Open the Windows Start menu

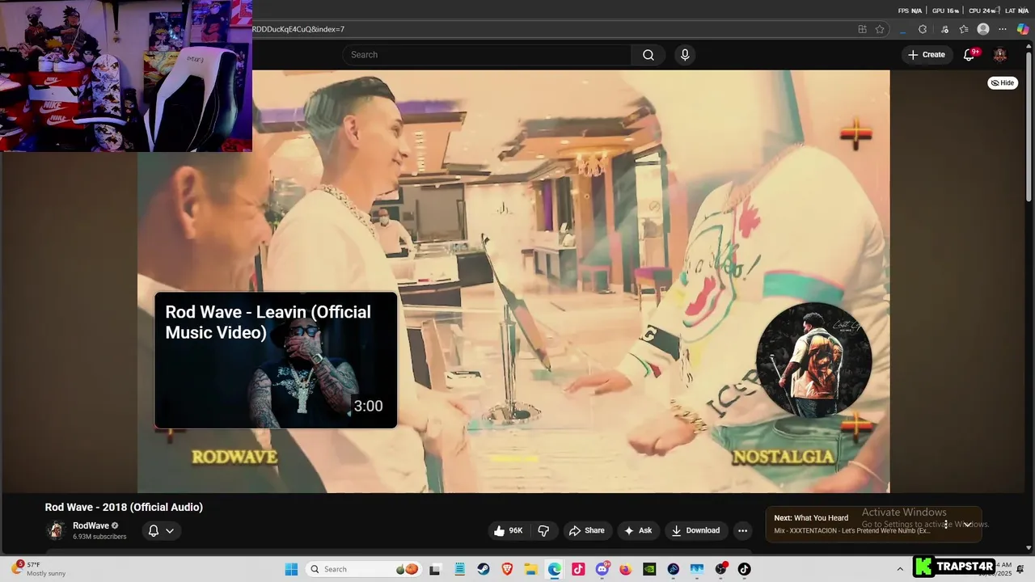pos(291,569)
